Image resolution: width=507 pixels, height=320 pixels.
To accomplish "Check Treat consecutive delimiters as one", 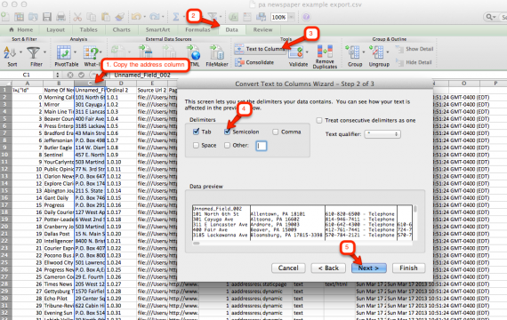I will point(319,120).
